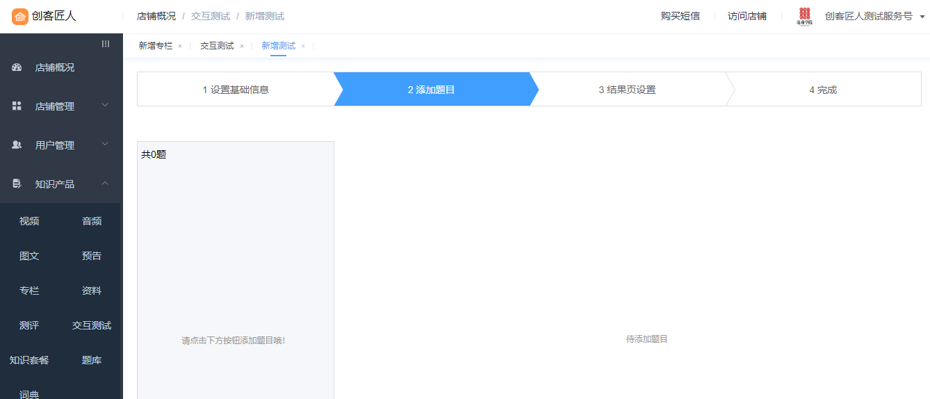This screenshot has height=399, width=930.
Task: Close the 交互测试 tab
Action: tap(242, 47)
